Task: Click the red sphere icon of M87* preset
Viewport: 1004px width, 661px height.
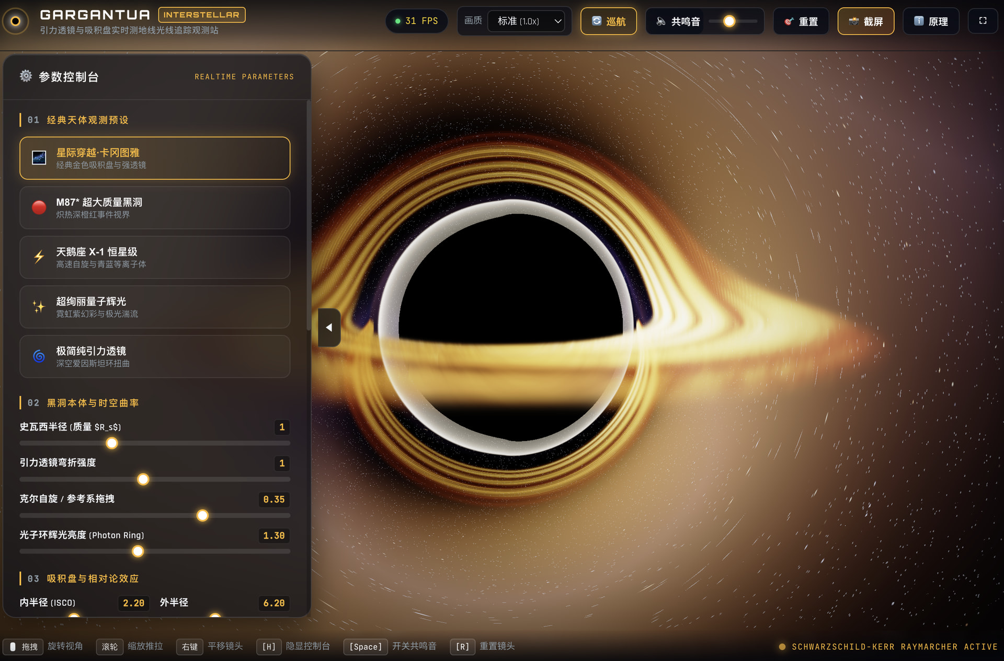Action: click(x=39, y=207)
